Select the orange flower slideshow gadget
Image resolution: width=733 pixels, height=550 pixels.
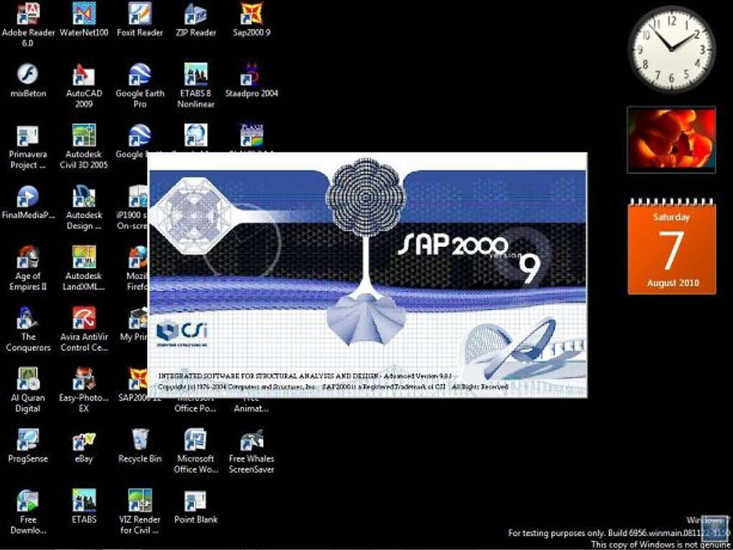(672, 140)
